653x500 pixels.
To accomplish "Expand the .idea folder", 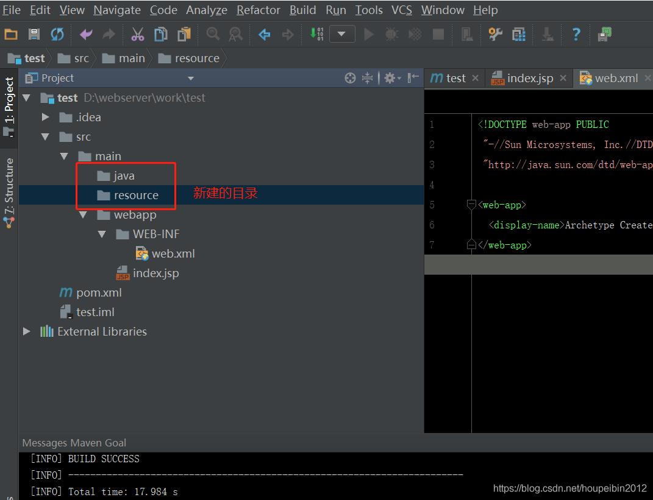I will point(45,118).
